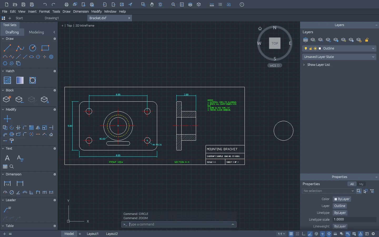Select the Mirror tool
Image resolution: width=379 pixels, height=237 pixels.
[x=38, y=128]
